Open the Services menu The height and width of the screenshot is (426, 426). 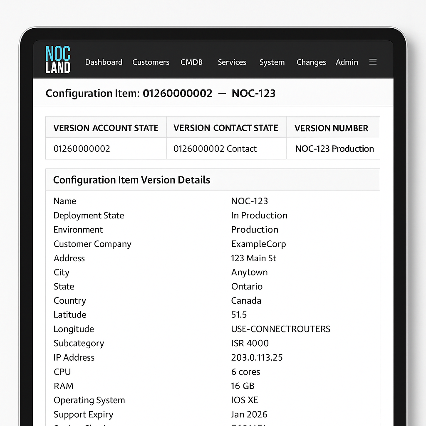(232, 62)
